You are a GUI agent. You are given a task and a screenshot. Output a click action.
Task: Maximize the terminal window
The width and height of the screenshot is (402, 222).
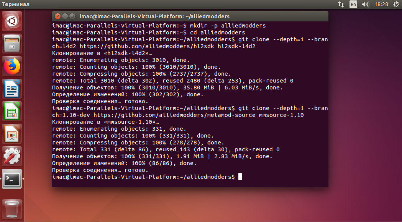[72, 16]
